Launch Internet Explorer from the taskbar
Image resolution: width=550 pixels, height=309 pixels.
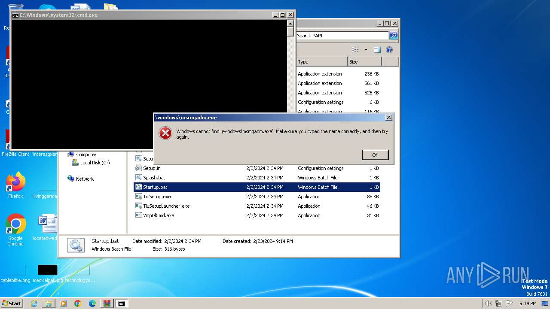point(34,303)
